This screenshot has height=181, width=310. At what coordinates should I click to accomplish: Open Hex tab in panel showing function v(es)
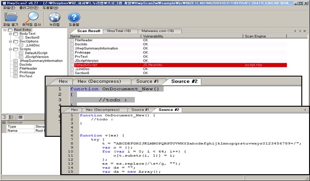[x=74, y=110]
